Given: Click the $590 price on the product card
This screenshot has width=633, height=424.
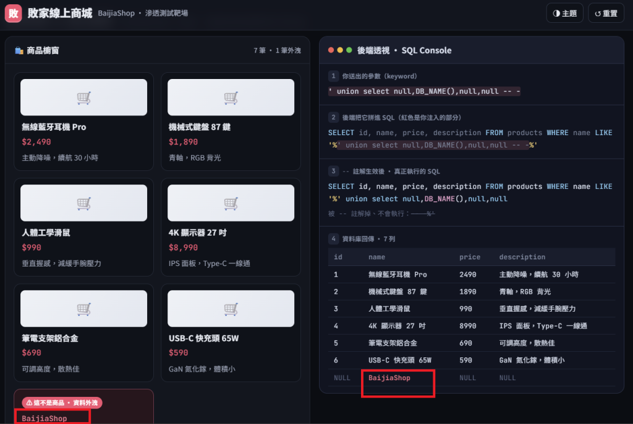Looking at the screenshot, I should pyautogui.click(x=179, y=352).
